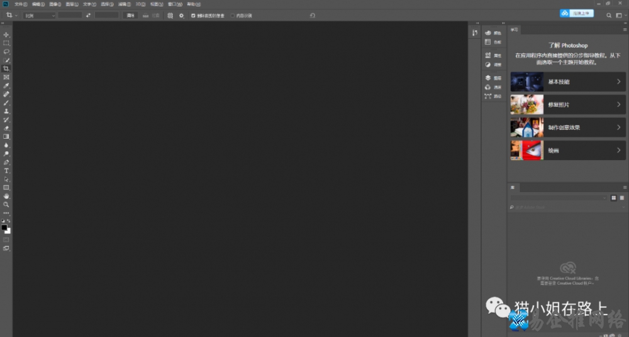Select the Move tool
The image size is (629, 337).
(6, 35)
